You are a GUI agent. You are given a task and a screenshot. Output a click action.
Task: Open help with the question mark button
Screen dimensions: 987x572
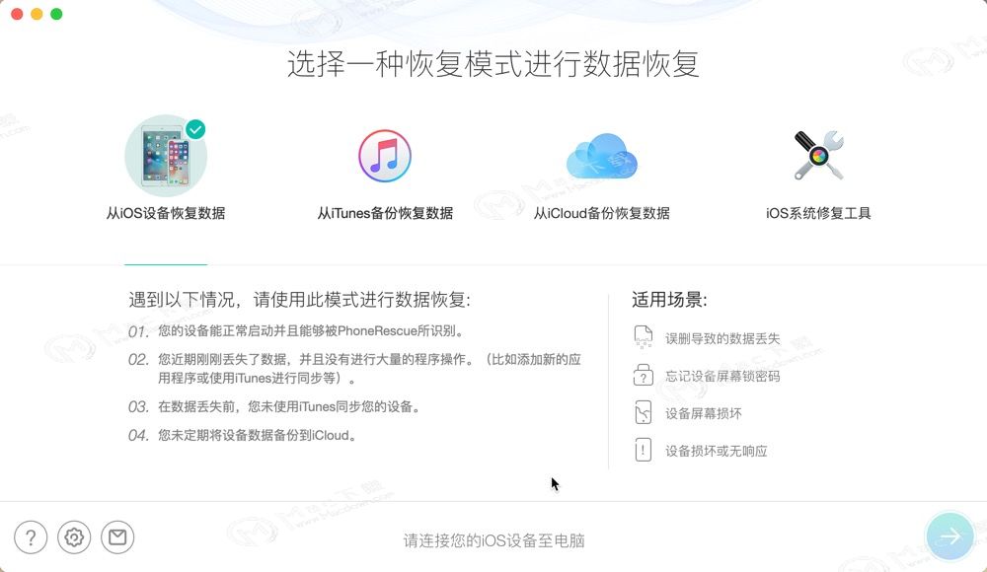pyautogui.click(x=31, y=537)
